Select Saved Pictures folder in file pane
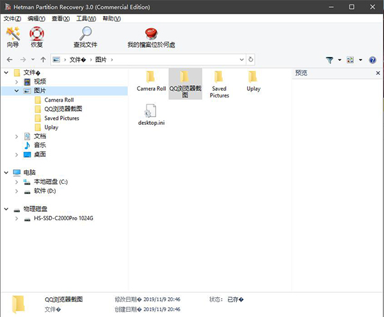The height and width of the screenshot is (317, 384). 219,85
